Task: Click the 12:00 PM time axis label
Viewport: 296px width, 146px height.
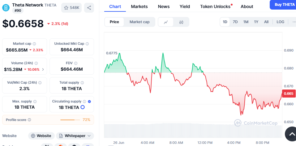Action: pos(205,143)
